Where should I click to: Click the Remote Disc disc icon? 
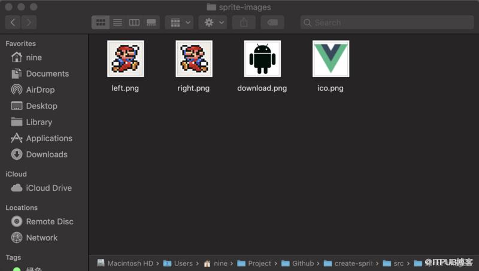tap(17, 221)
